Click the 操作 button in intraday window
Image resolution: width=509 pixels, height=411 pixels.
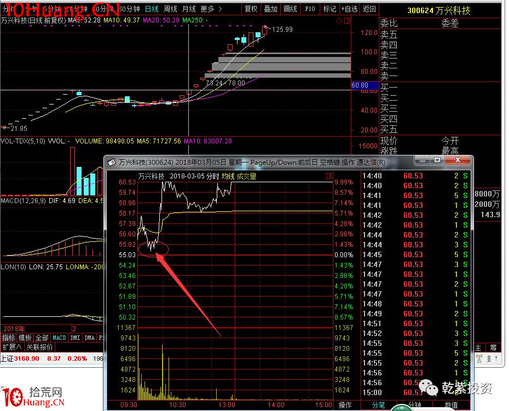345,405
